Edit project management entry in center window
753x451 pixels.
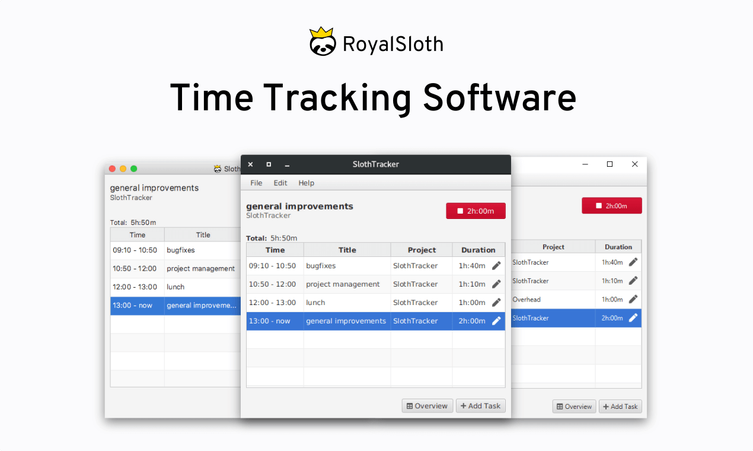pyautogui.click(x=496, y=284)
